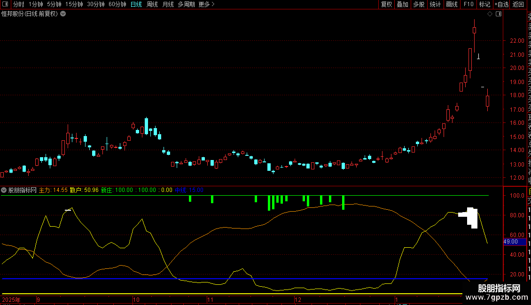531x305 pixels.
Task: Open the 画线 drawing tools
Action: [452, 4]
